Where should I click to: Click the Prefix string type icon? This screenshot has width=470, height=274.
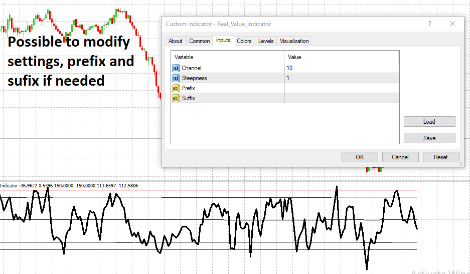(x=176, y=88)
